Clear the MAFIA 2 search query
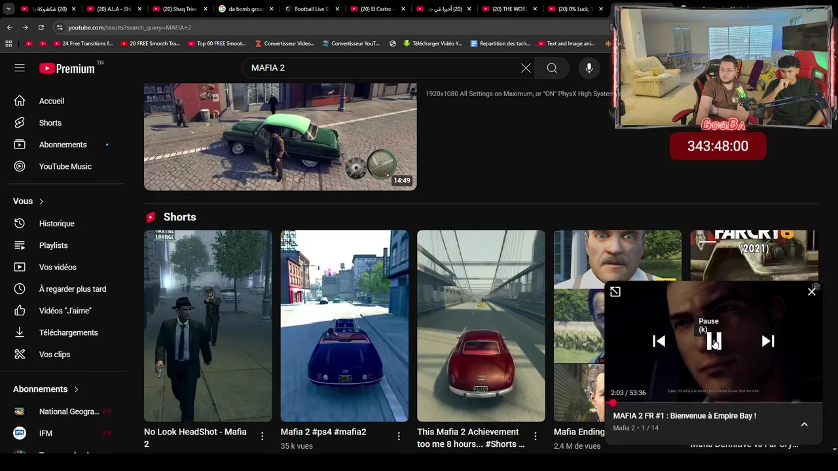 pyautogui.click(x=526, y=68)
